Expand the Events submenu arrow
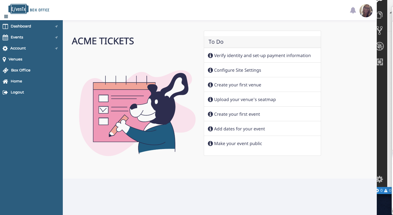 click(56, 37)
